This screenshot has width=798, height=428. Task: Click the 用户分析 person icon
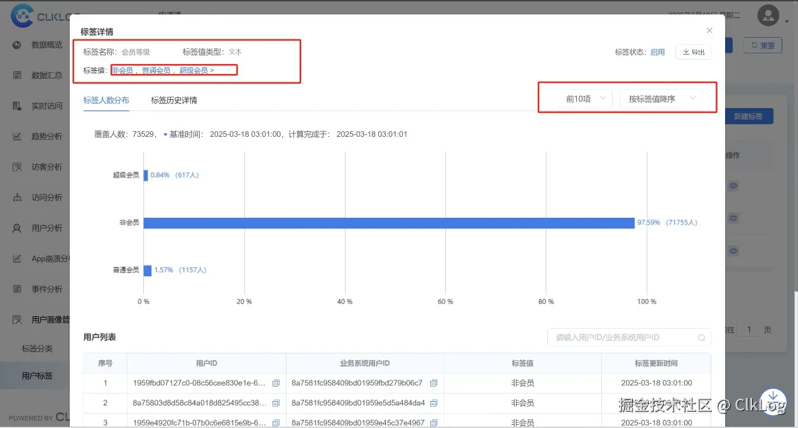click(x=18, y=228)
